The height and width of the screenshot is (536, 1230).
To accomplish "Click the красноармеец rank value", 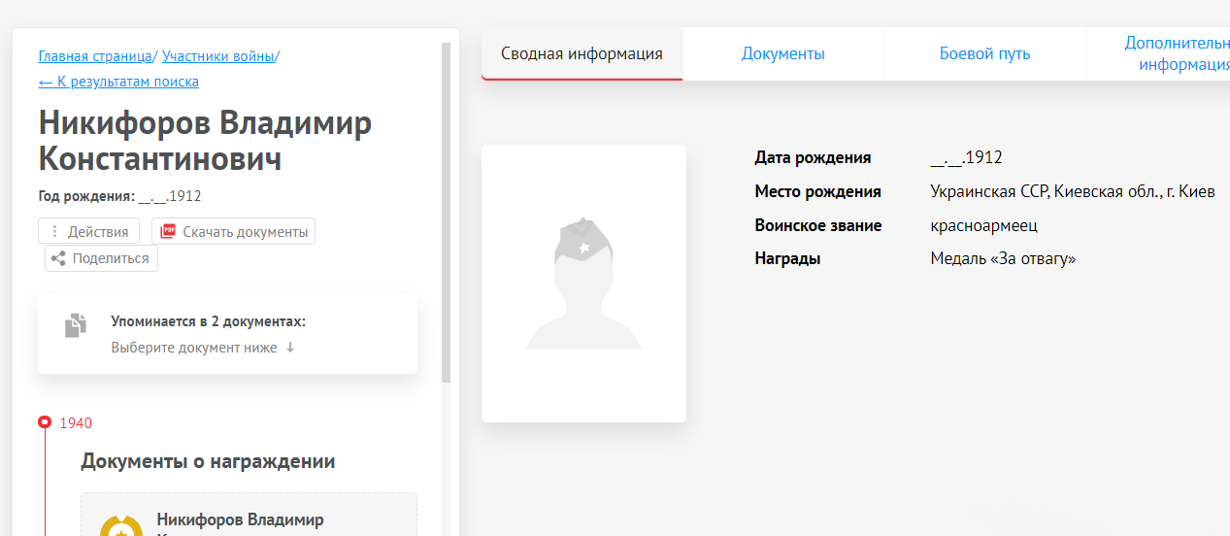I will click(983, 225).
